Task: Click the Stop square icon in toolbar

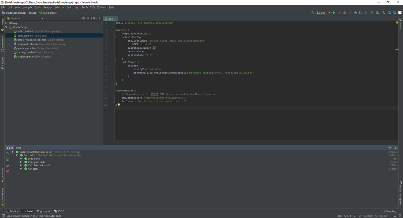Action: click(366, 13)
